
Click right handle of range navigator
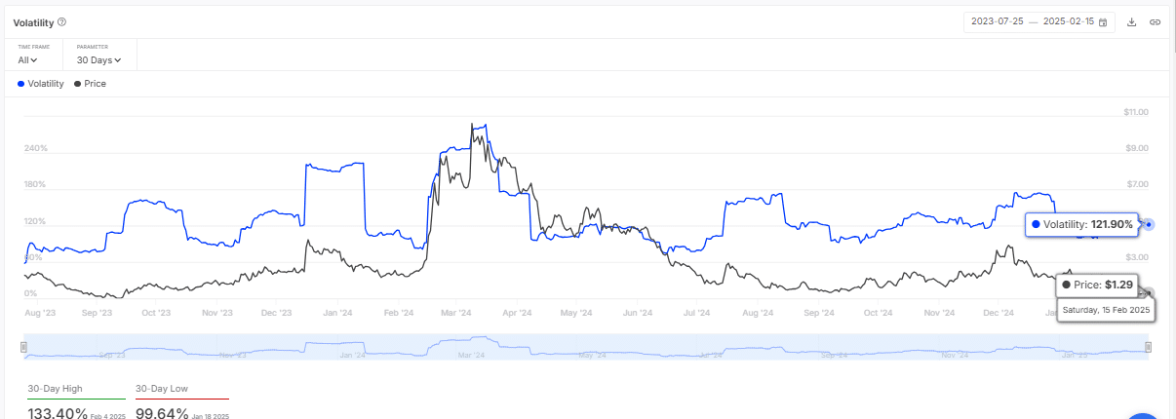pyautogui.click(x=1148, y=347)
